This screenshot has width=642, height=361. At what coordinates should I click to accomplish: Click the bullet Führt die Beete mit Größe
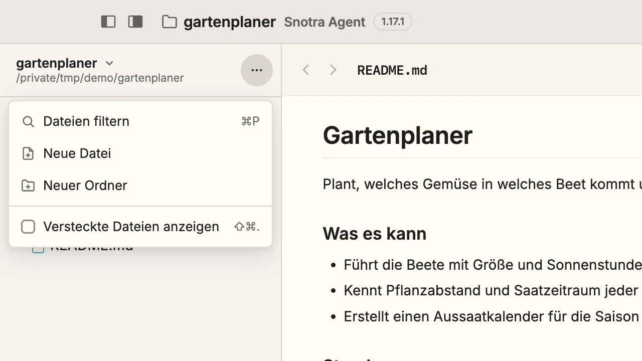[x=493, y=264]
